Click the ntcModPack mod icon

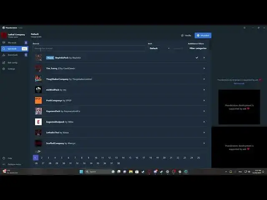pyautogui.click(x=38, y=90)
